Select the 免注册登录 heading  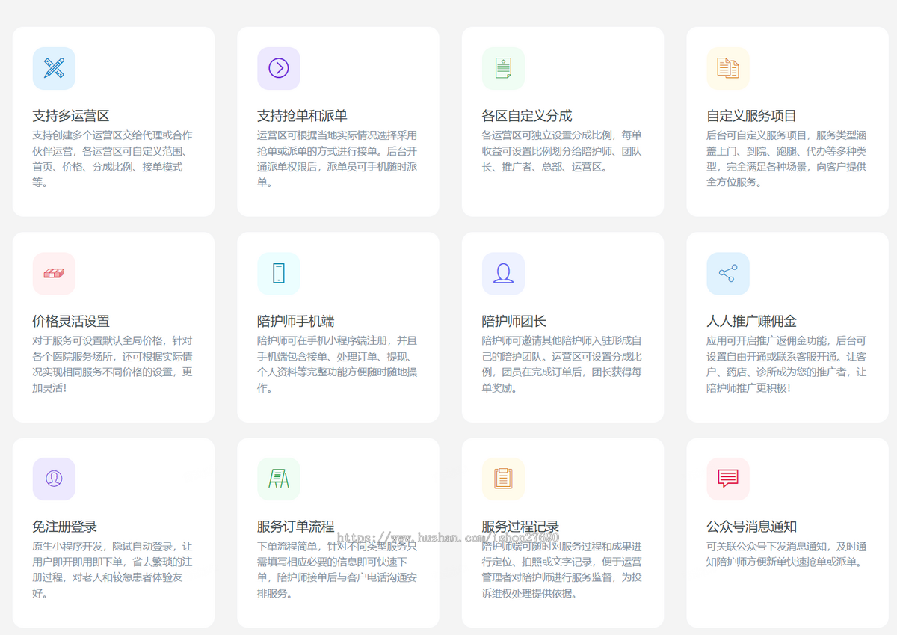point(64,527)
